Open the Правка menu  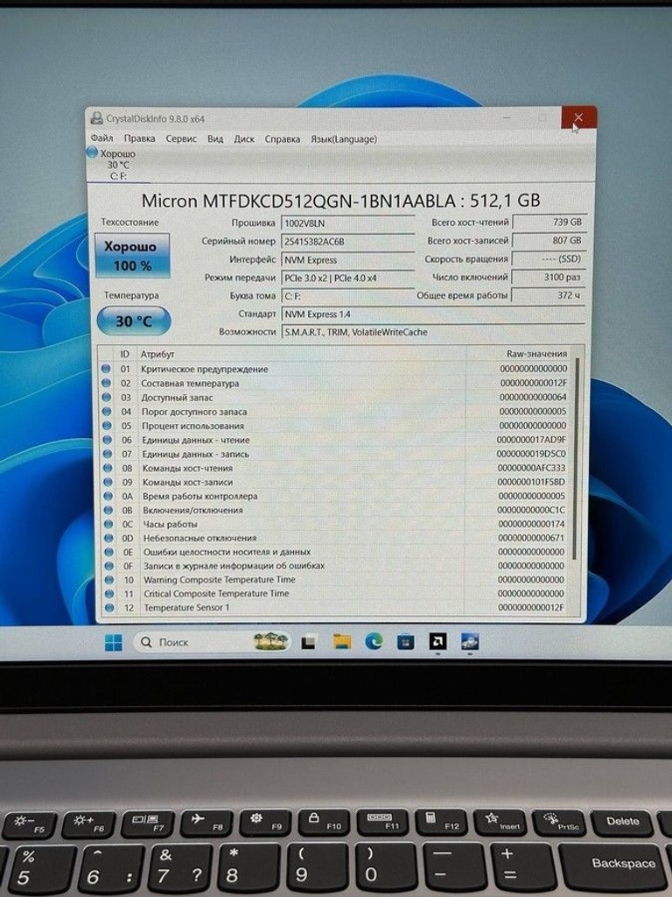click(139, 138)
